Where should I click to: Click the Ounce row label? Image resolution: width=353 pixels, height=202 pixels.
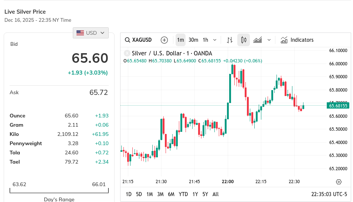(17, 116)
